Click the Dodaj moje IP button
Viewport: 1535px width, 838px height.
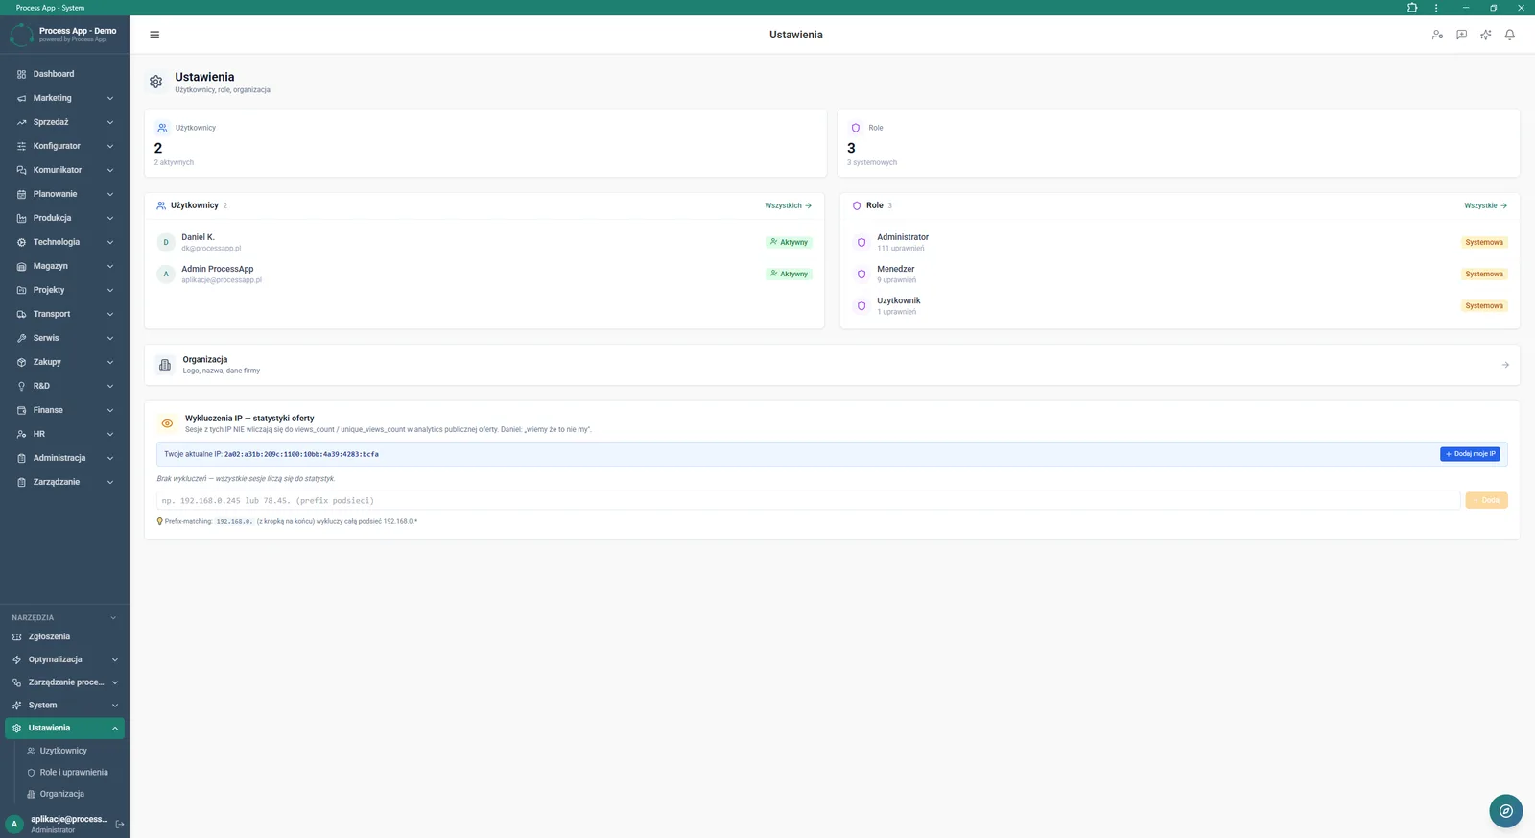coord(1470,454)
